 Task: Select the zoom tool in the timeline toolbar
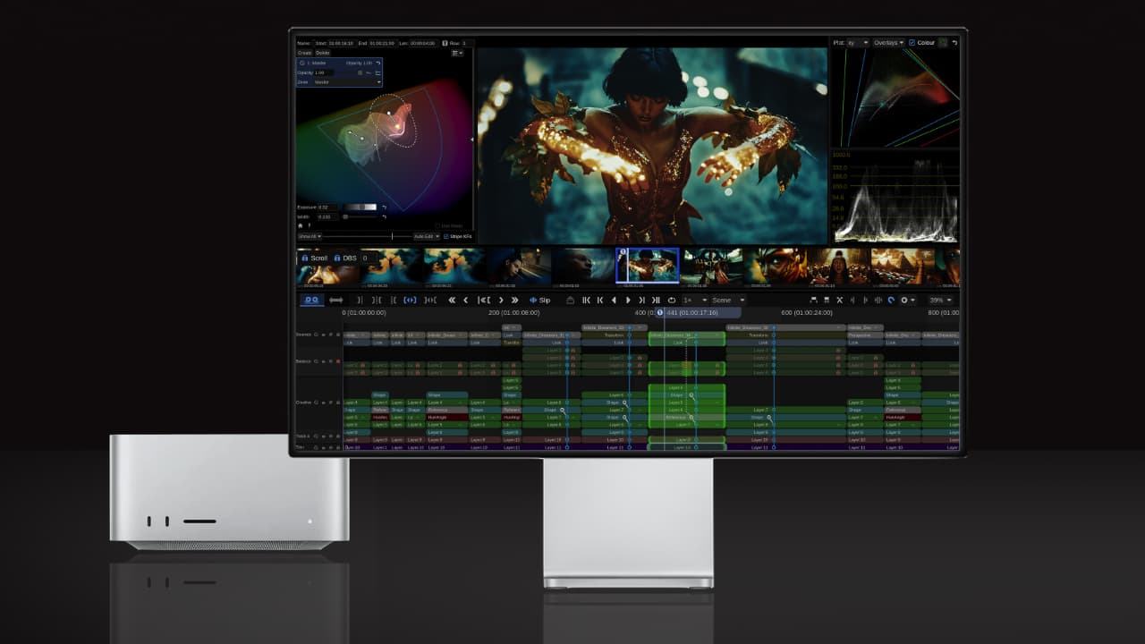coord(310,300)
